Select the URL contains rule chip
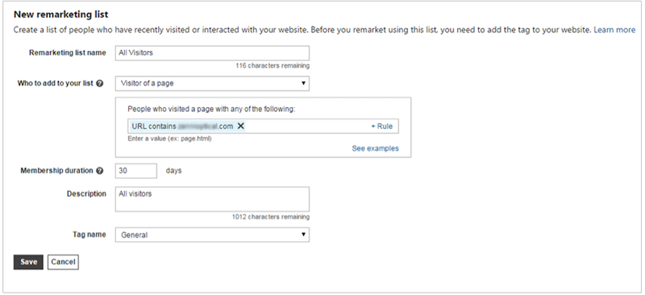 183,127
